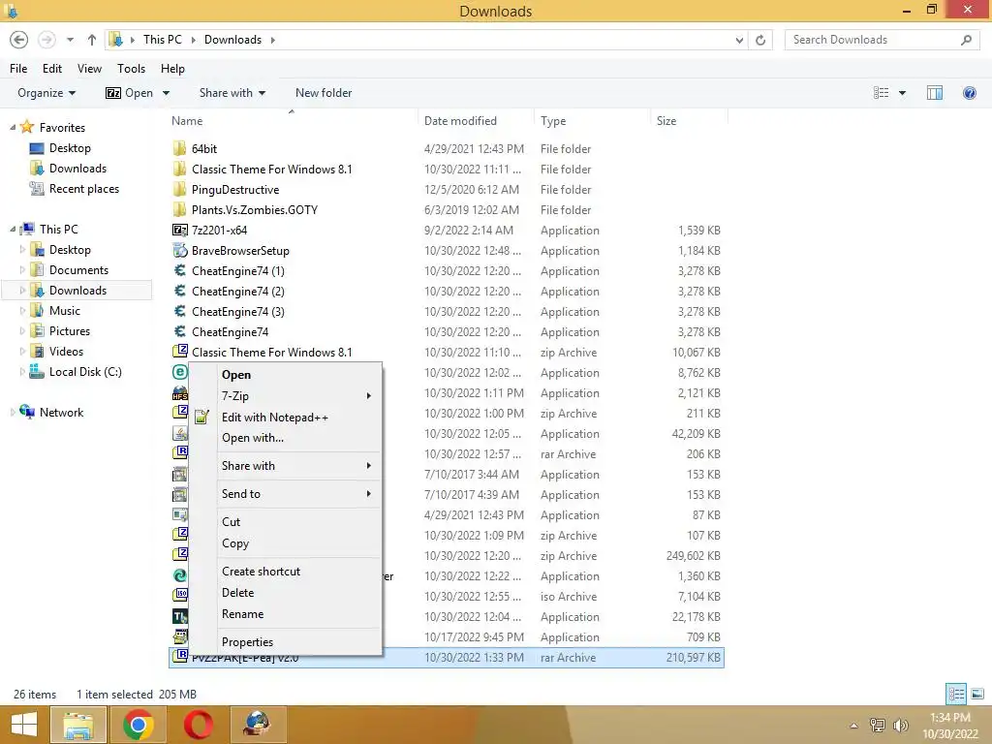
Task: Click the forward navigation arrow
Action: 46,40
